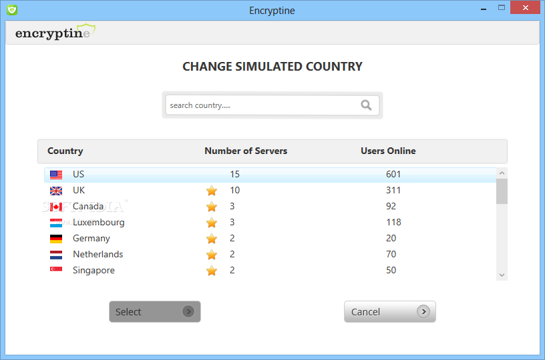Select the Singapore country name
This screenshot has height=360, width=545.
tap(94, 270)
